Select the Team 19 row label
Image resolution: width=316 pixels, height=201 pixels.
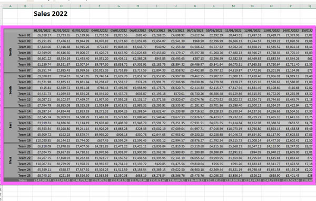coord(25,140)
